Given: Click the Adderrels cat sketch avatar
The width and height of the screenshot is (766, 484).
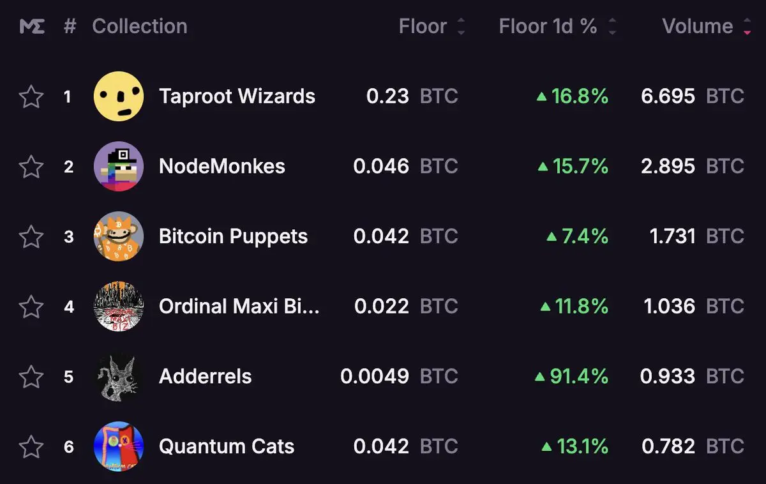Looking at the screenshot, I should click(119, 376).
